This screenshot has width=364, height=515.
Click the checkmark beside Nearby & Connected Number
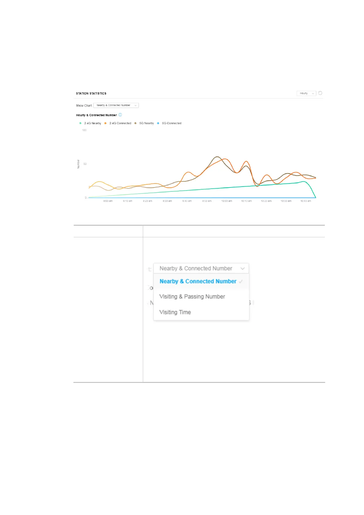click(241, 281)
